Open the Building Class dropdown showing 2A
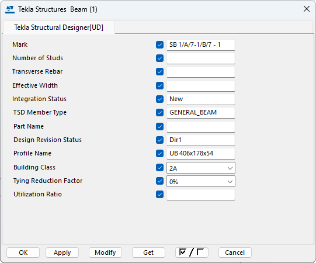The height and width of the screenshot is (263, 316). 201,168
